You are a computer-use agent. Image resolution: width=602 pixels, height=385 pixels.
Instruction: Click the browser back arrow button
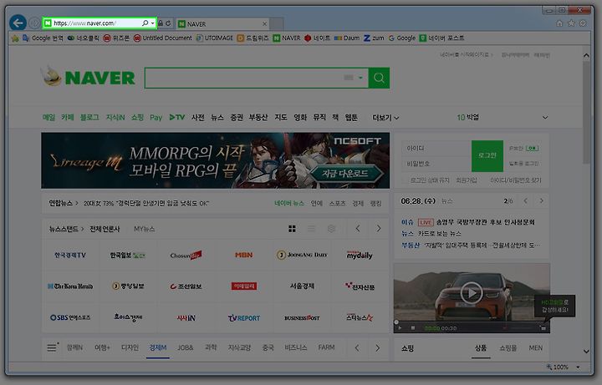coord(18,23)
